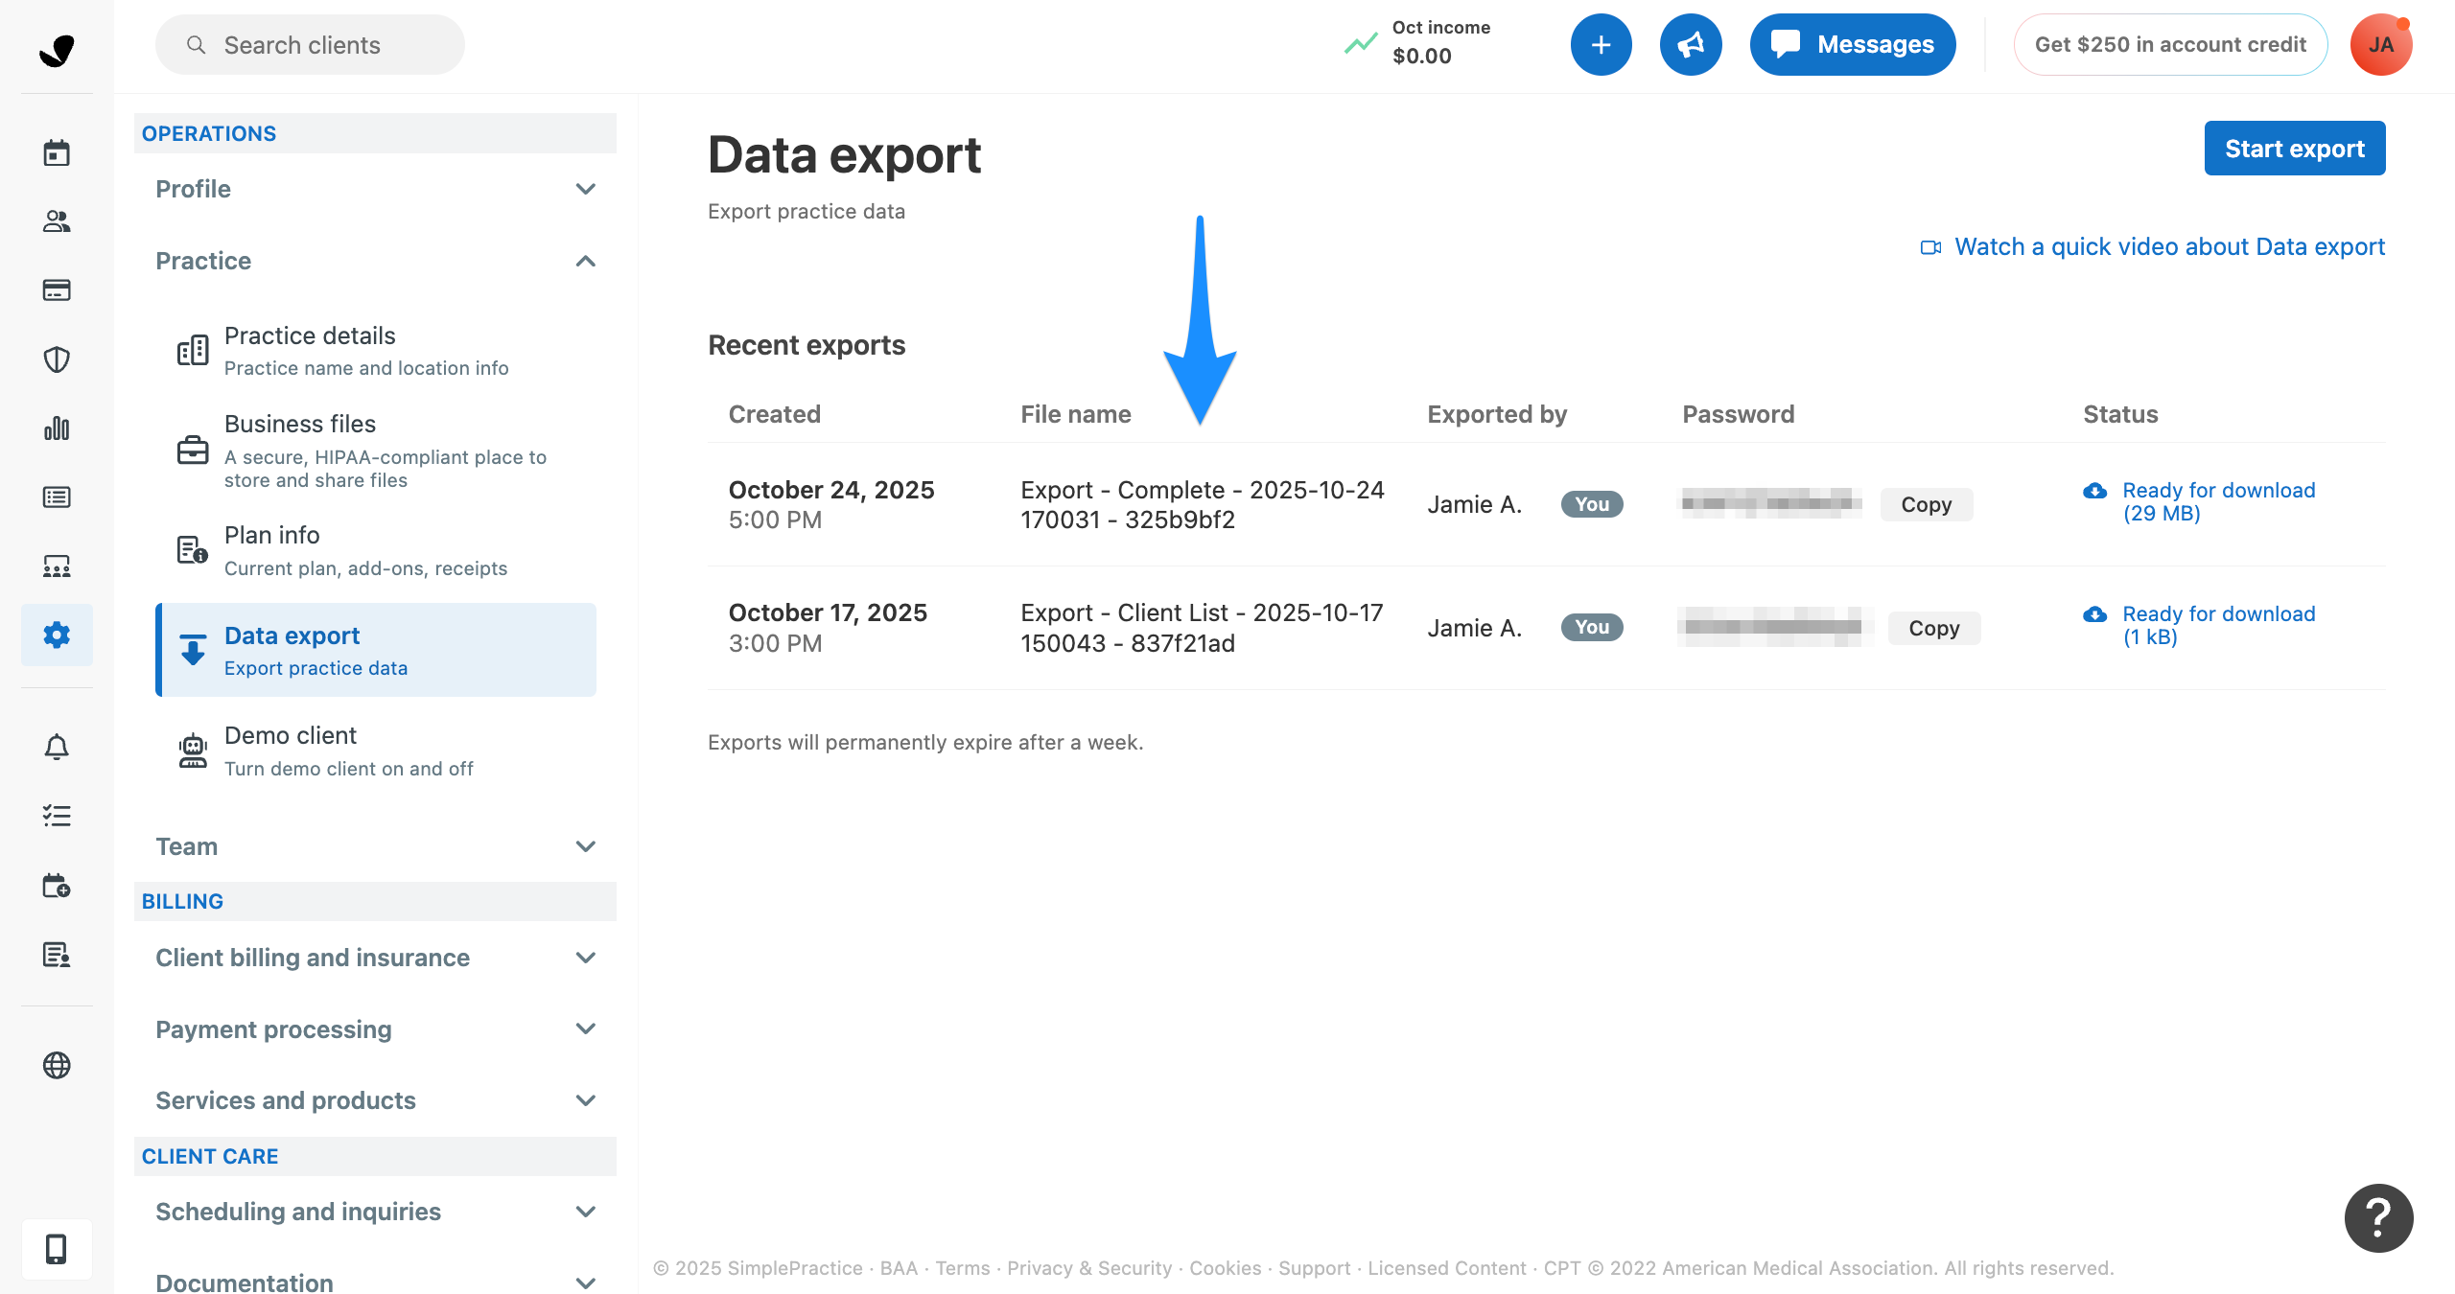Image resolution: width=2455 pixels, height=1294 pixels.
Task: Open the Messages button
Action: click(x=1852, y=45)
